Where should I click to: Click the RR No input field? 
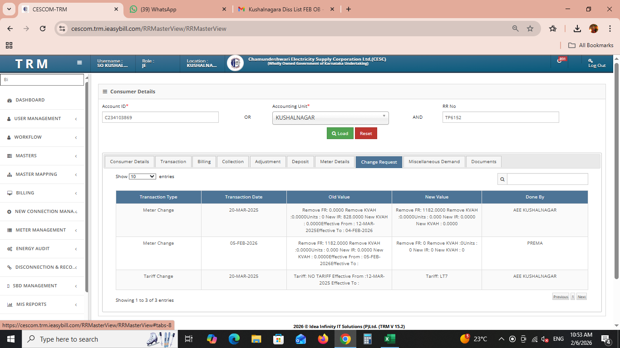tap(501, 117)
